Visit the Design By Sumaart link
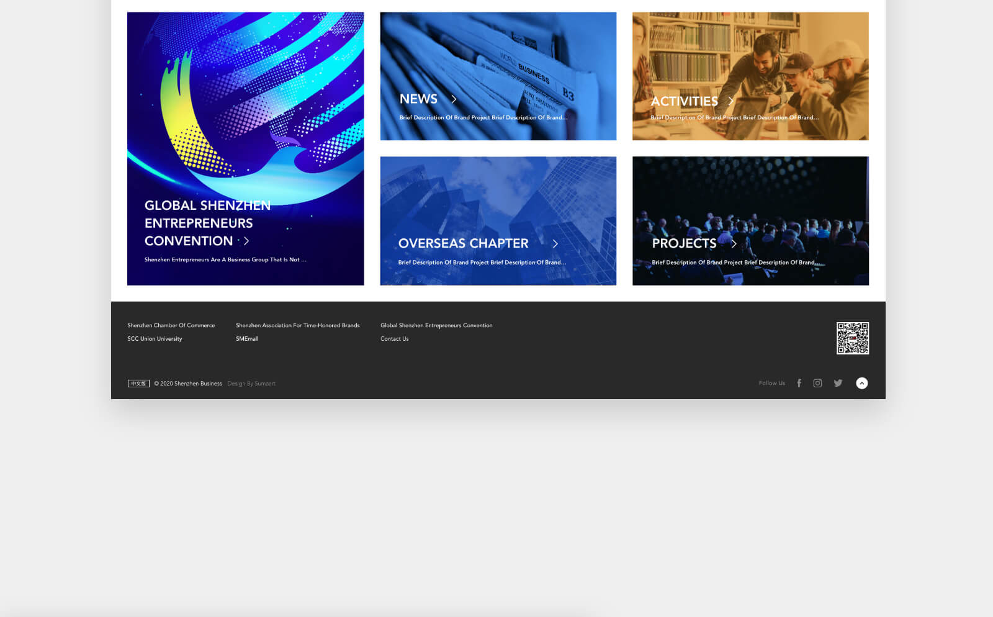This screenshot has height=617, width=993. click(x=251, y=384)
